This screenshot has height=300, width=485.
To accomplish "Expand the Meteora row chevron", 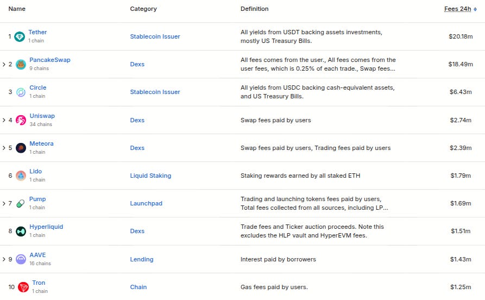I will [4, 148].
